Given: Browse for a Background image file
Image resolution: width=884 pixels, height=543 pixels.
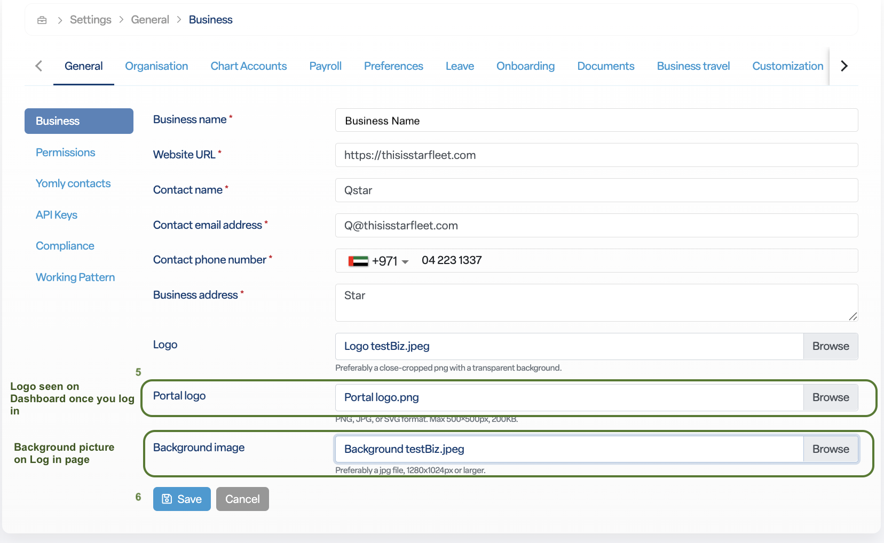Looking at the screenshot, I should (x=830, y=449).
